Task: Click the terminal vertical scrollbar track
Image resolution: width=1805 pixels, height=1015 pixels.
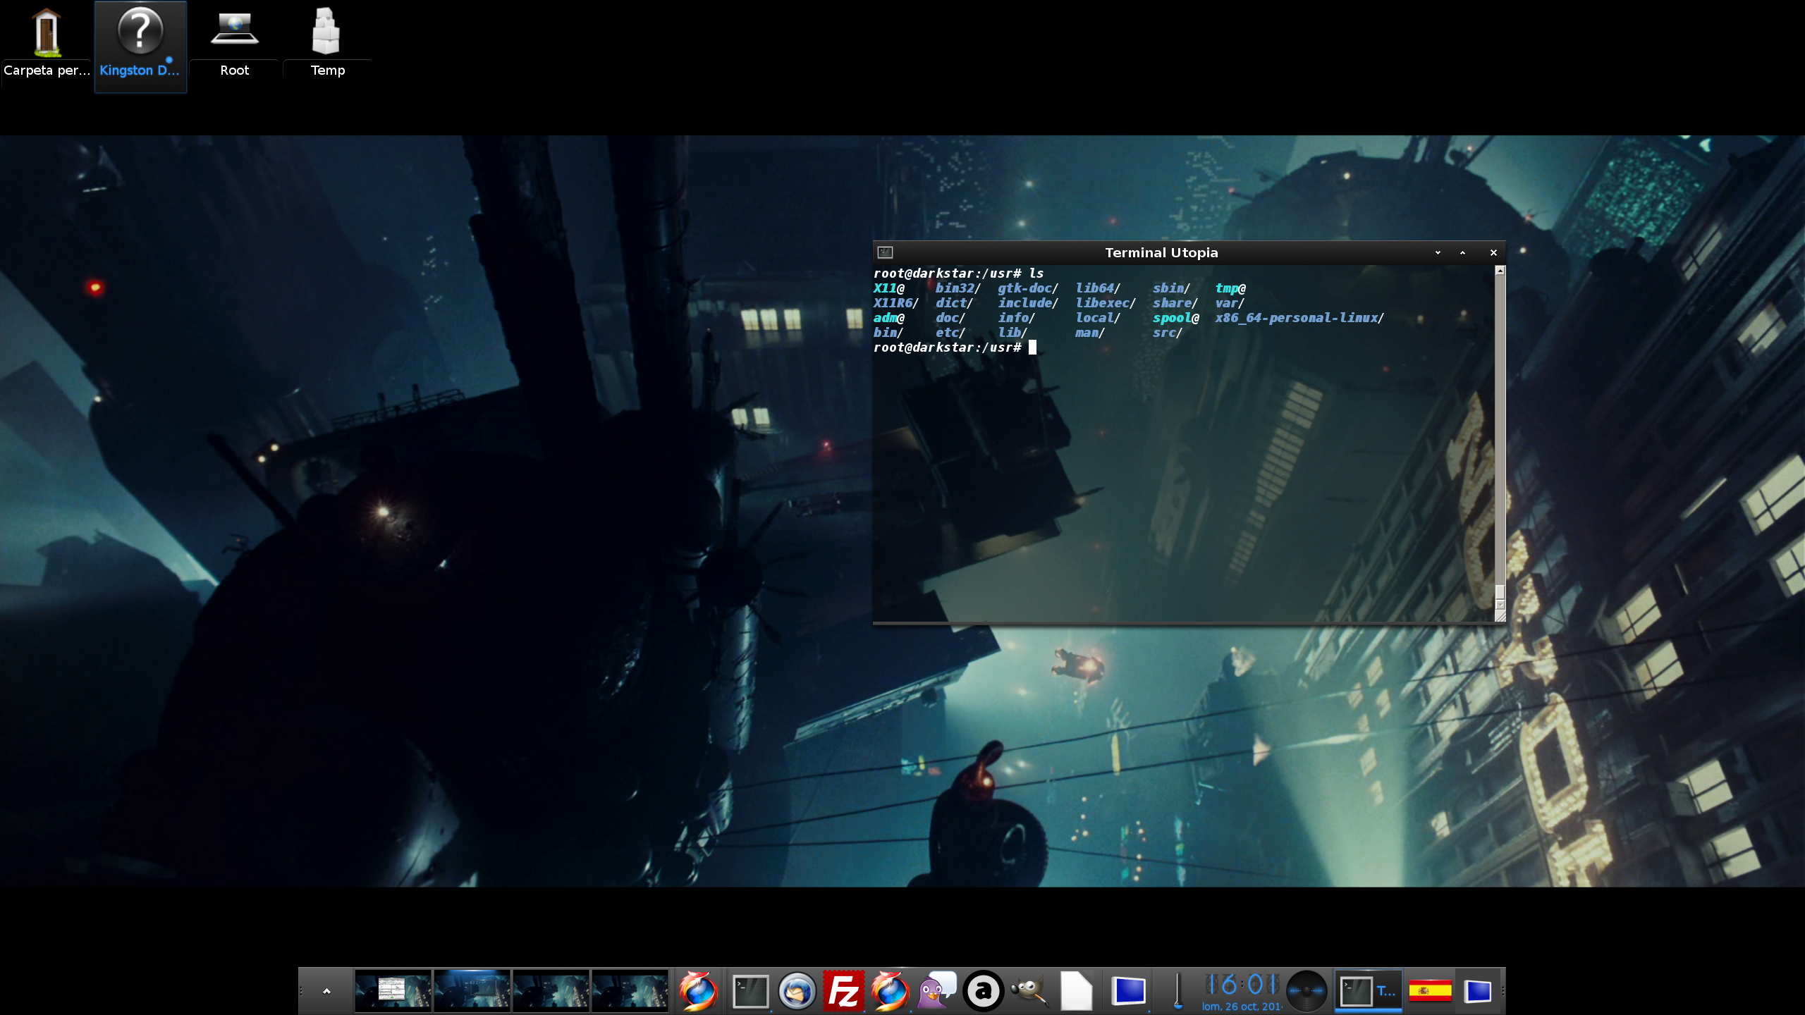Action: 1500,430
